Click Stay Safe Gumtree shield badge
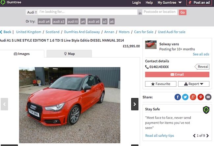This screenshot has width=214, height=146. (x=206, y=110)
